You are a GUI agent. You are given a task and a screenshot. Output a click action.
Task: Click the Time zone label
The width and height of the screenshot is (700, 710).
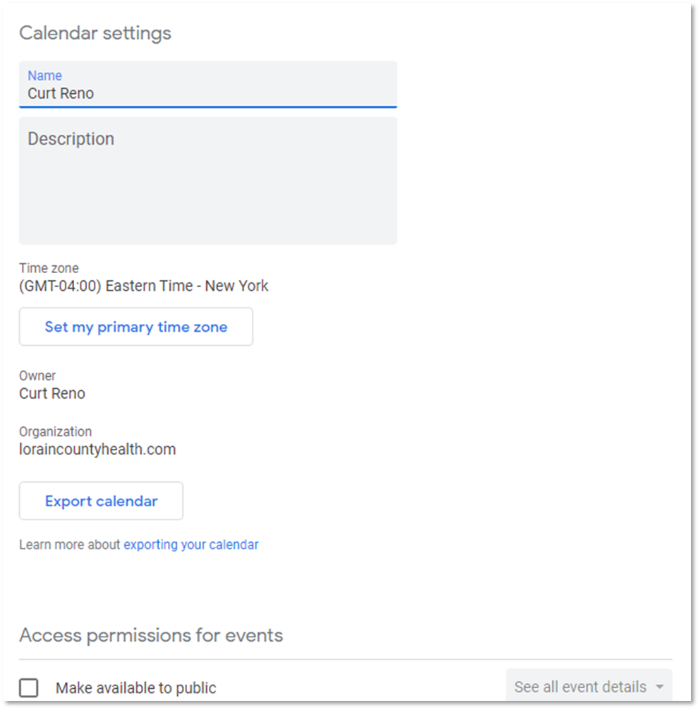coord(49,268)
